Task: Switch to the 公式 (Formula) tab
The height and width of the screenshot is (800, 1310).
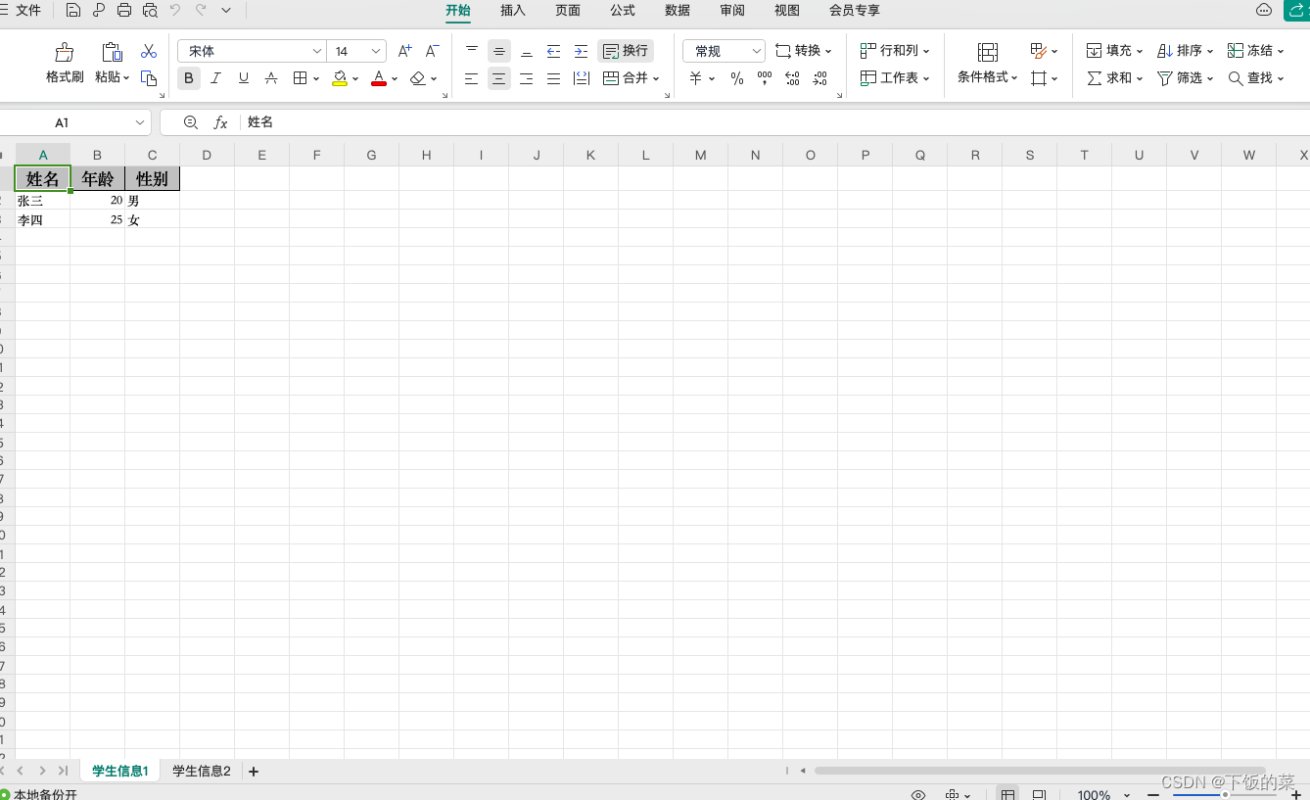Action: 623,10
